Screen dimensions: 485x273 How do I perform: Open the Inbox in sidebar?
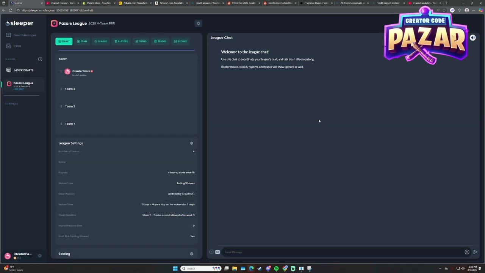pos(14,46)
